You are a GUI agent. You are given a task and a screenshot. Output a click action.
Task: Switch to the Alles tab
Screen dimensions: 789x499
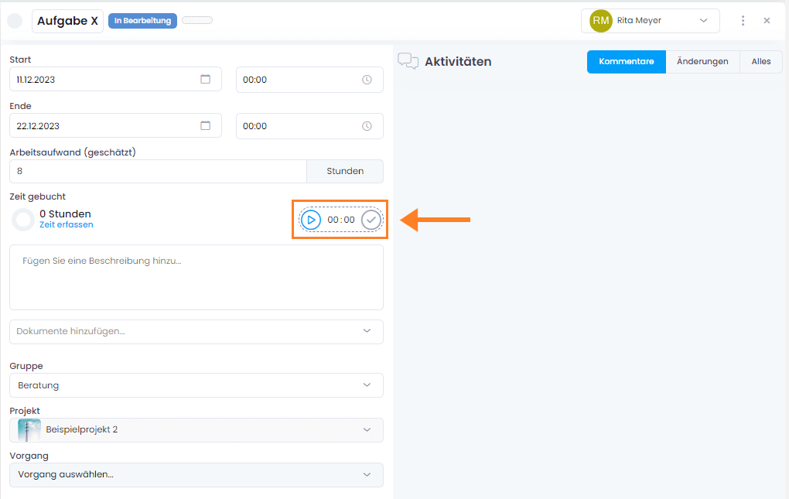pyautogui.click(x=761, y=62)
